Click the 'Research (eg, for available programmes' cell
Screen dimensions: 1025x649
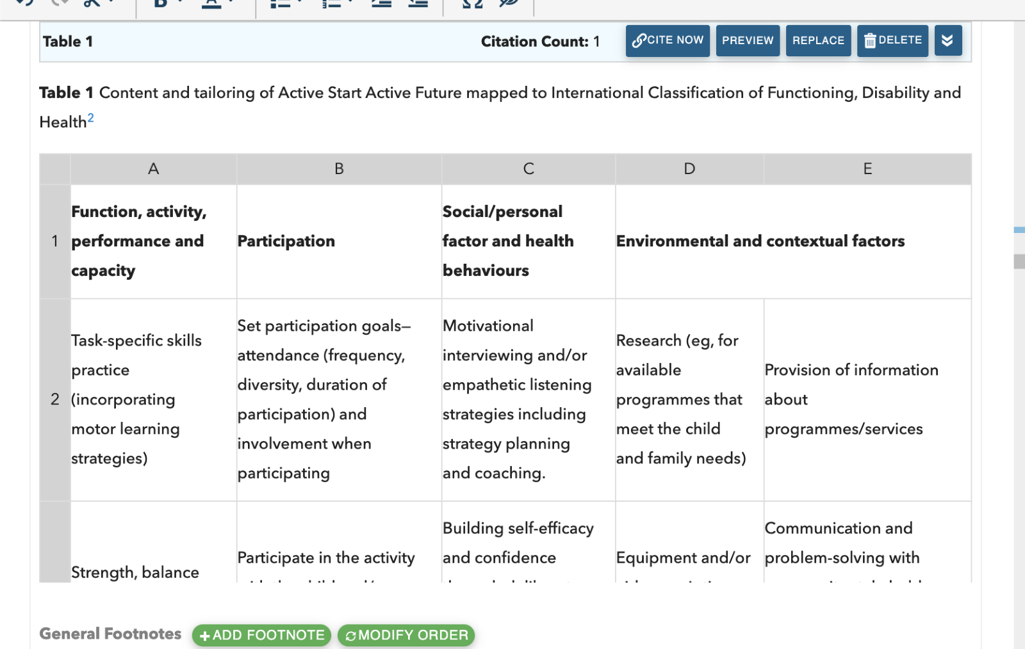point(689,399)
